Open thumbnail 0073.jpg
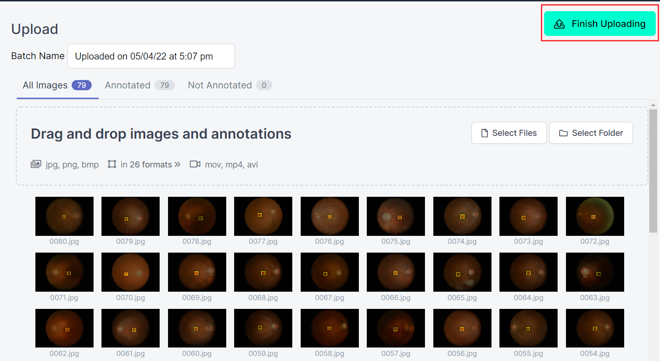This screenshot has width=660, height=361. (x=528, y=216)
